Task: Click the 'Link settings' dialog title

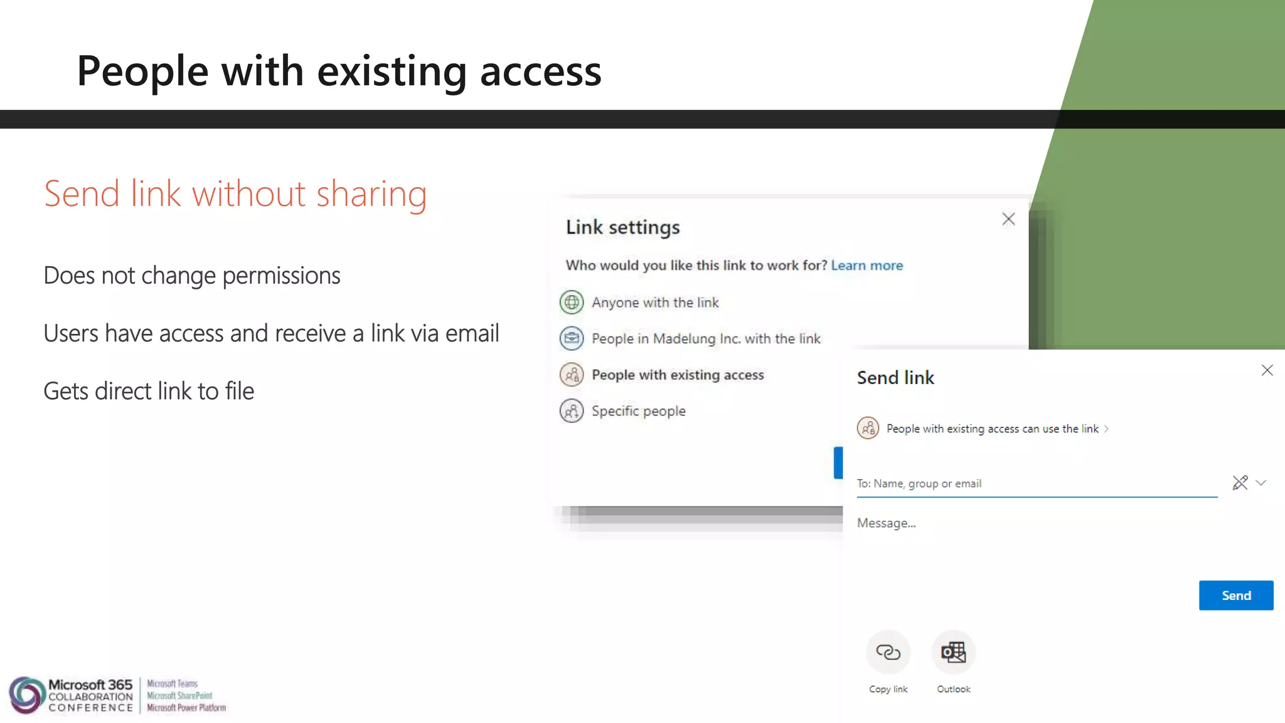Action: pos(622,227)
